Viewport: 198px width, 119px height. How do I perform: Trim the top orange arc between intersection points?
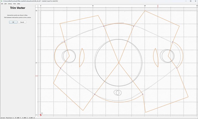click(x=119, y=23)
